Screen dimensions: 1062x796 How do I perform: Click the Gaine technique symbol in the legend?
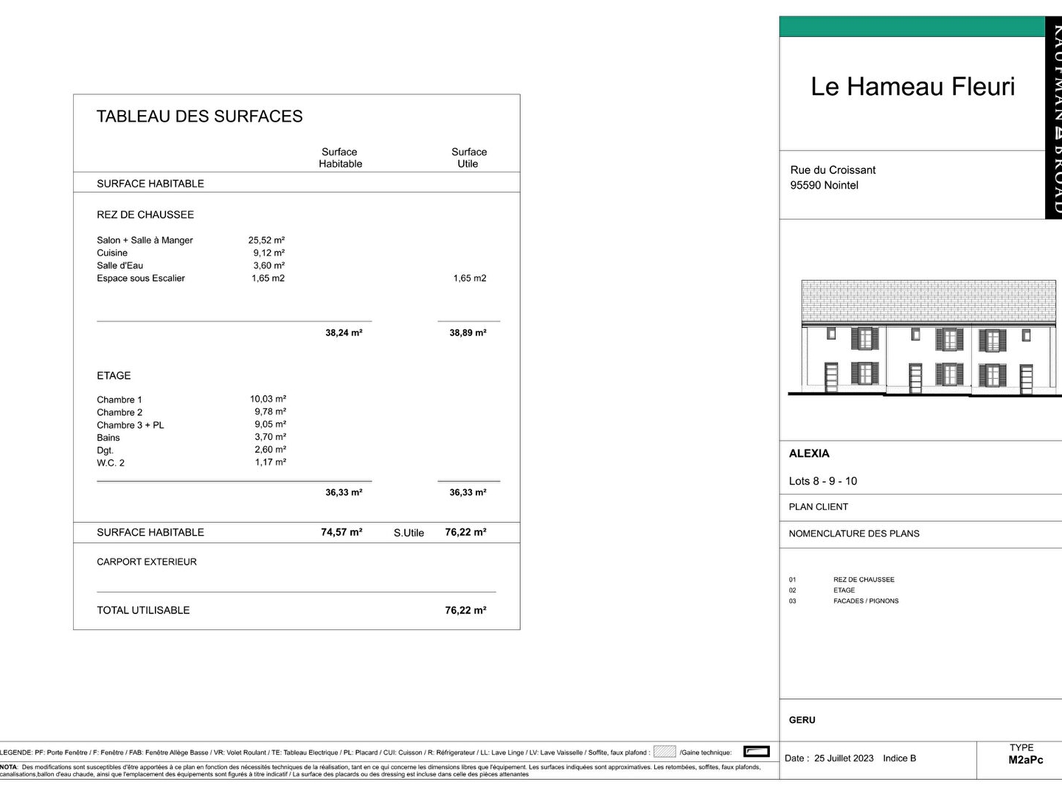pyautogui.click(x=757, y=752)
